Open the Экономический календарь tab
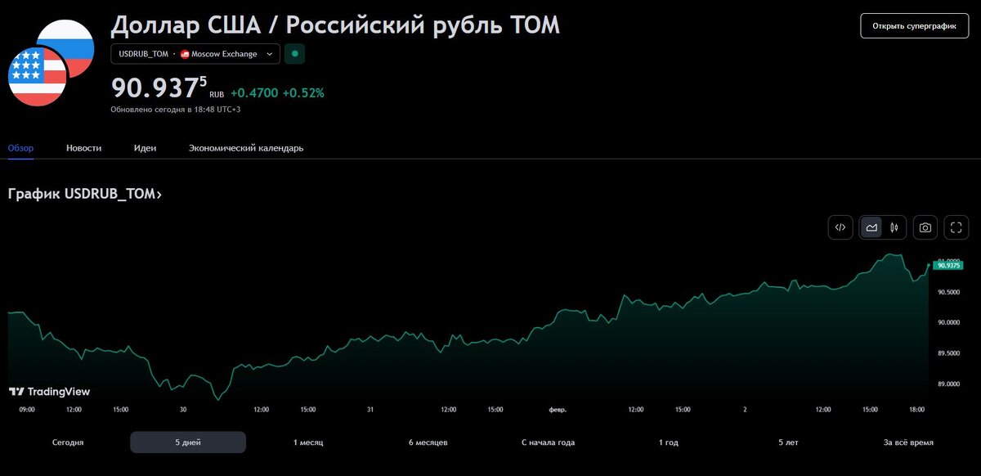Viewport: 981px width, 476px height. 246,148
